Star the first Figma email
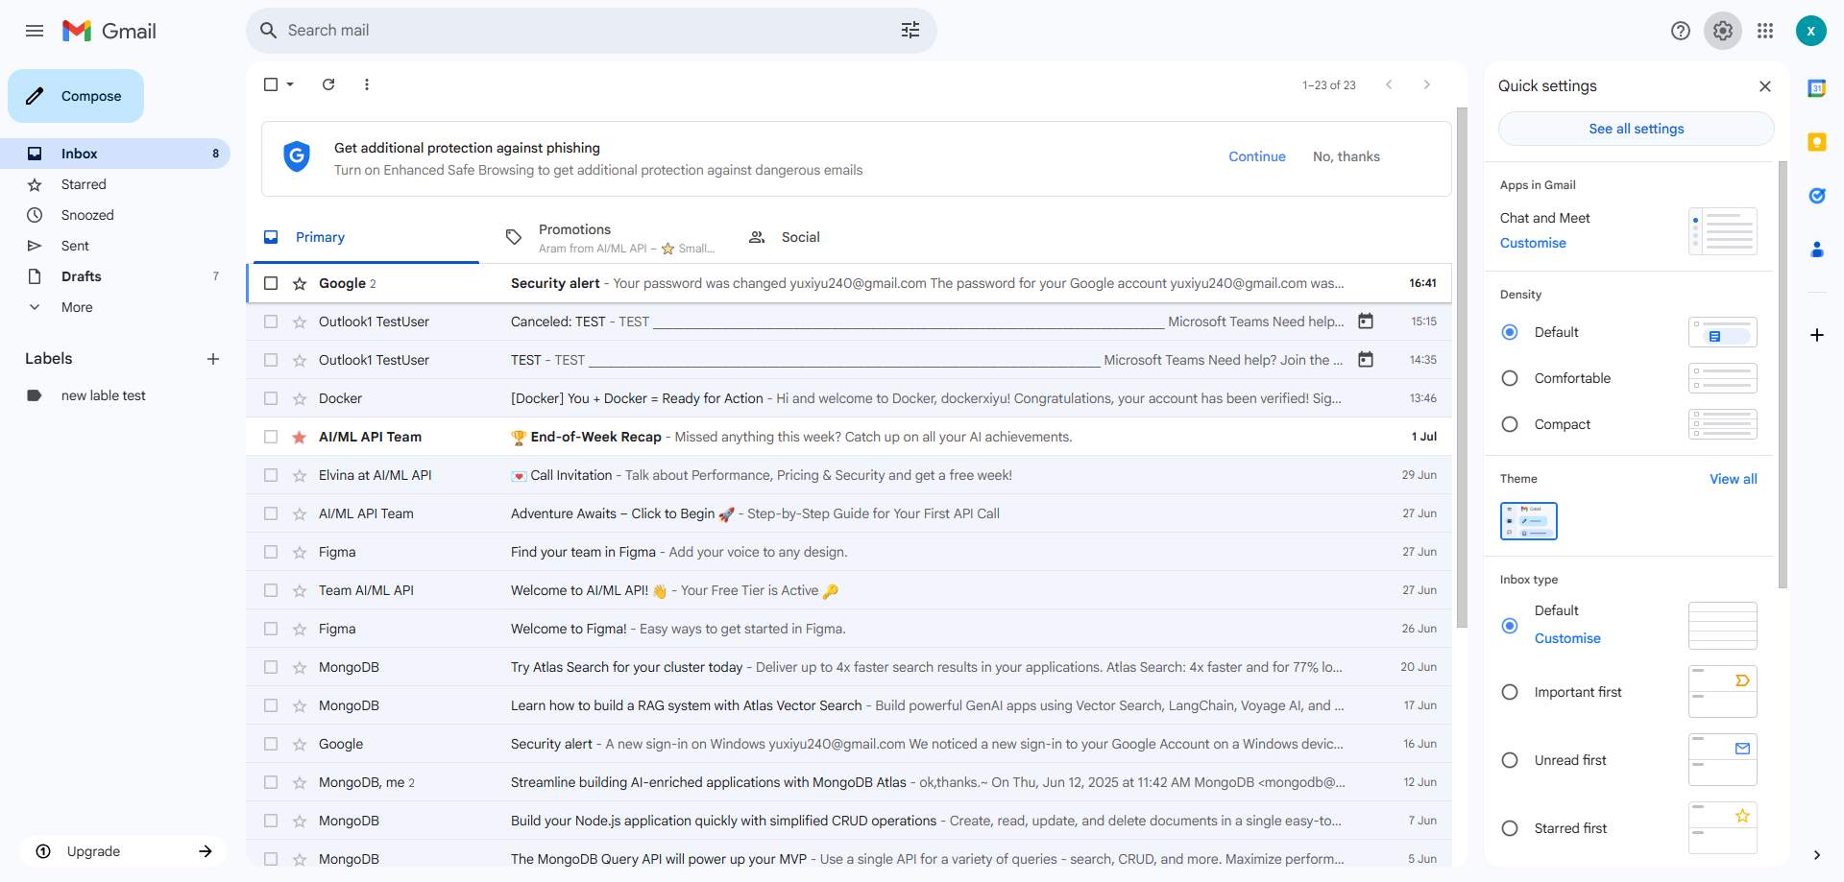Screen dimensions: 1844x882 (300, 552)
